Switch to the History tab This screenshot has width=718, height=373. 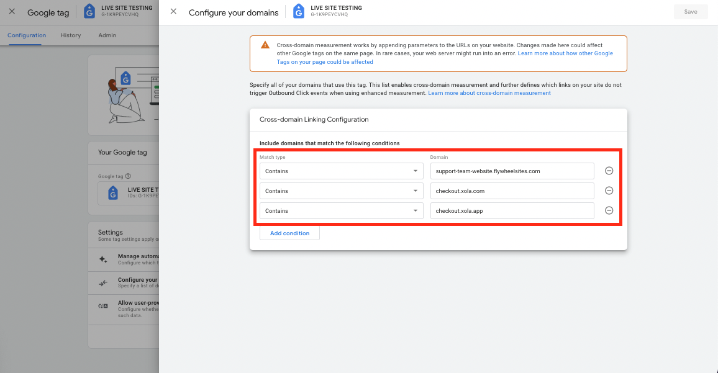tap(71, 35)
